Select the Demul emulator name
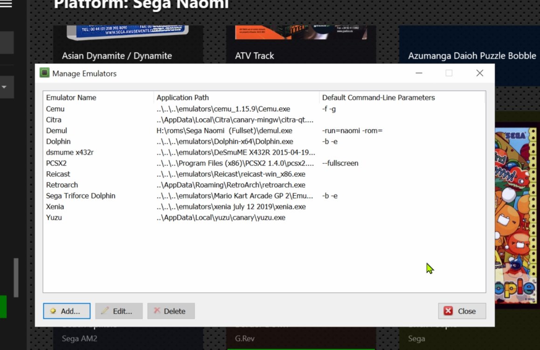This screenshot has height=350, width=540. (x=56, y=131)
